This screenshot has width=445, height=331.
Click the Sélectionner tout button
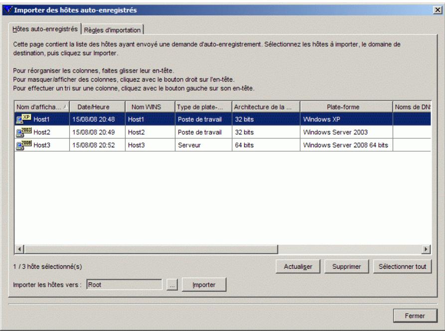point(402,266)
